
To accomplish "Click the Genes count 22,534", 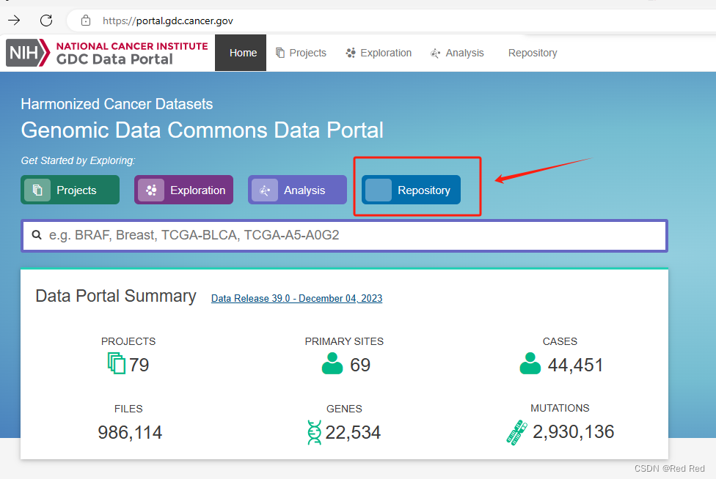I will 353,433.
